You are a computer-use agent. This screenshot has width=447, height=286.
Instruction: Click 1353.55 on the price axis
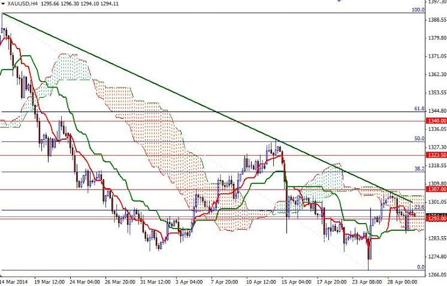pos(437,93)
